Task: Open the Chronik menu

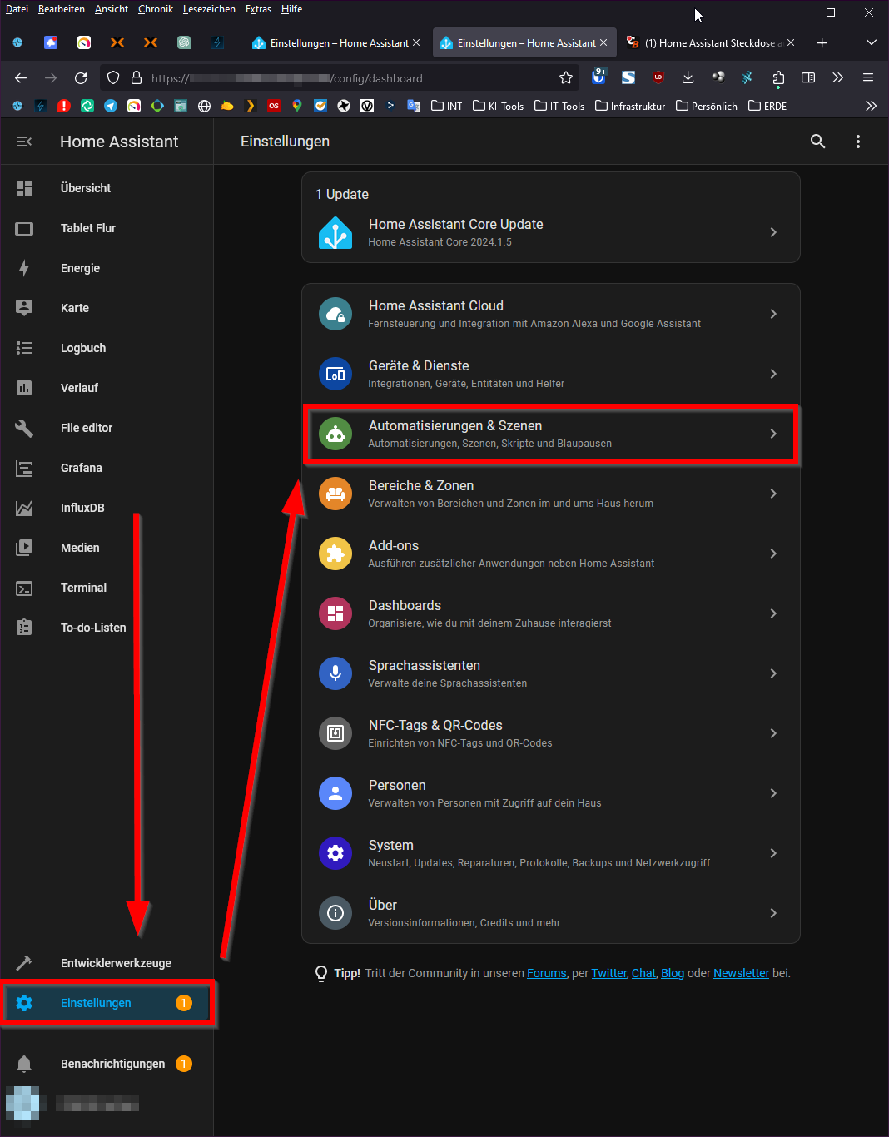Action: pyautogui.click(x=156, y=9)
